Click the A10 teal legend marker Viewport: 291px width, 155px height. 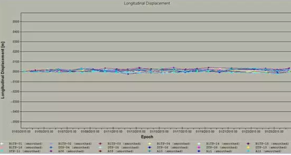[x=150, y=151]
